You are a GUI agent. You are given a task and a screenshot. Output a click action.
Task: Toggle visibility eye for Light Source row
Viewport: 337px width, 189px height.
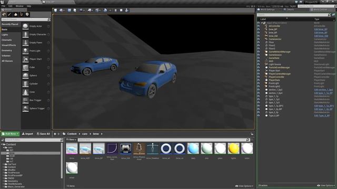(259, 64)
